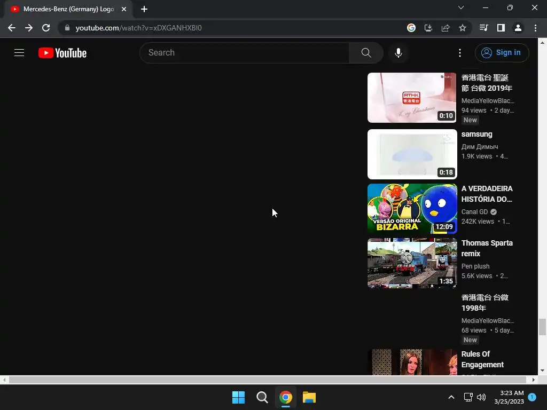Click the Sign in button

click(x=502, y=53)
